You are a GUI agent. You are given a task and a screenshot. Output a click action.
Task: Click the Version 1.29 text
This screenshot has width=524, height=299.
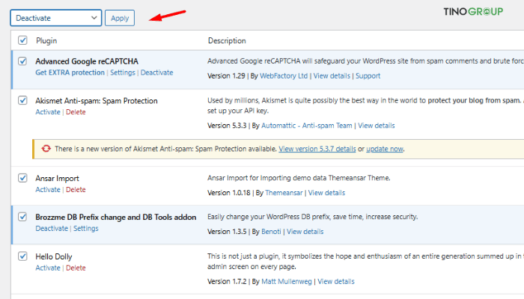click(226, 75)
